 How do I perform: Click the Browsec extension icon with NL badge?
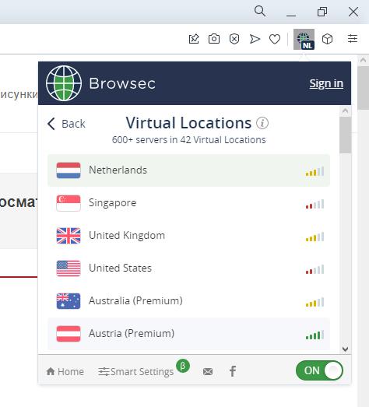[x=304, y=39]
